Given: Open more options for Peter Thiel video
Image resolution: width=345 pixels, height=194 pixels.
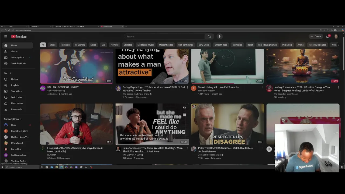Looking at the screenshot, I should point(263,148).
